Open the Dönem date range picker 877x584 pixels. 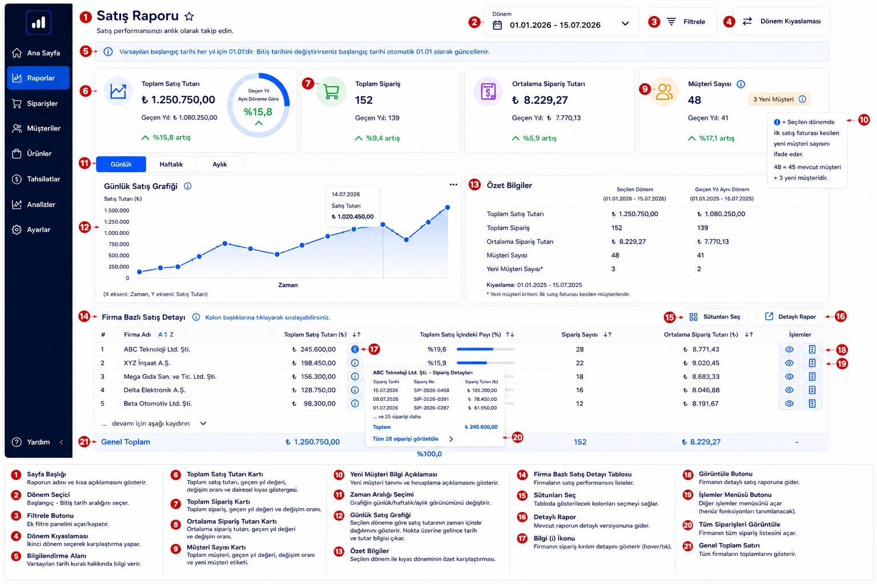561,21
